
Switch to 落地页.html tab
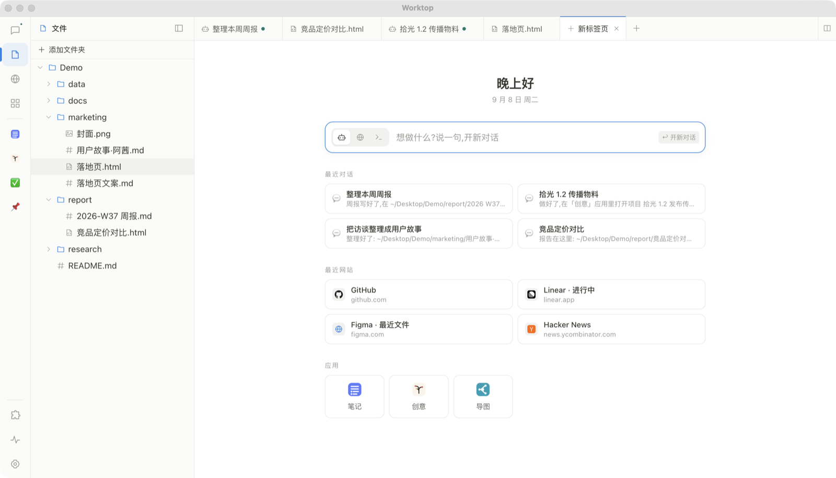point(521,29)
